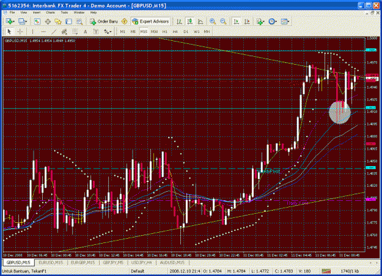Switch timeframe to D1
This screenshot has width=382, height=276.
pyautogui.click(x=186, y=32)
